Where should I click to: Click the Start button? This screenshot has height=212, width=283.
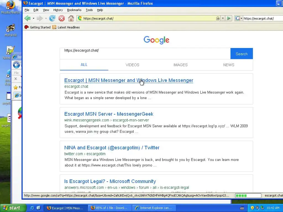coord(13,208)
